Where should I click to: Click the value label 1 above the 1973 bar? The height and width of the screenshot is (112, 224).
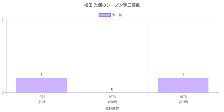pyautogui.click(x=41, y=74)
